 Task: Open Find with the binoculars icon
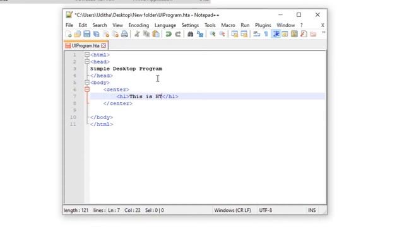191,34
